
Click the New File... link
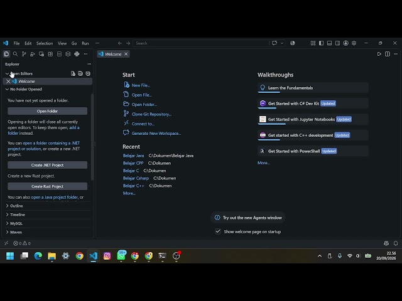141,85
